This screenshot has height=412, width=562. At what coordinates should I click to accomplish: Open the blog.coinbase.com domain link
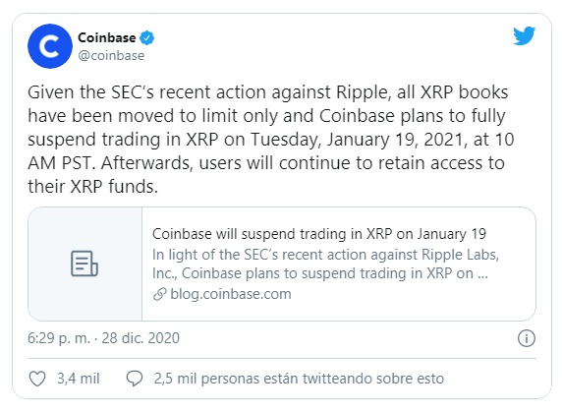coord(231,294)
